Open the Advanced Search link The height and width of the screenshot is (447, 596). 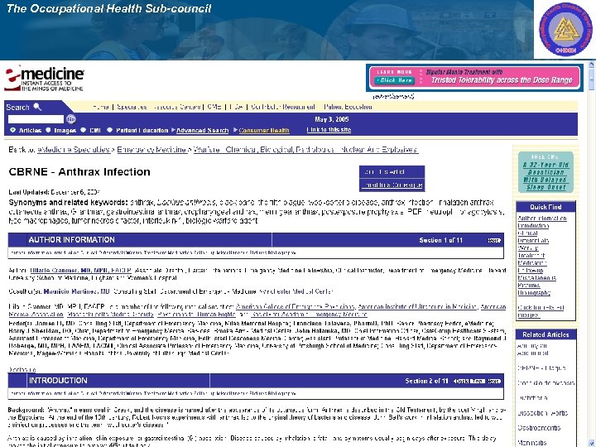click(x=202, y=131)
